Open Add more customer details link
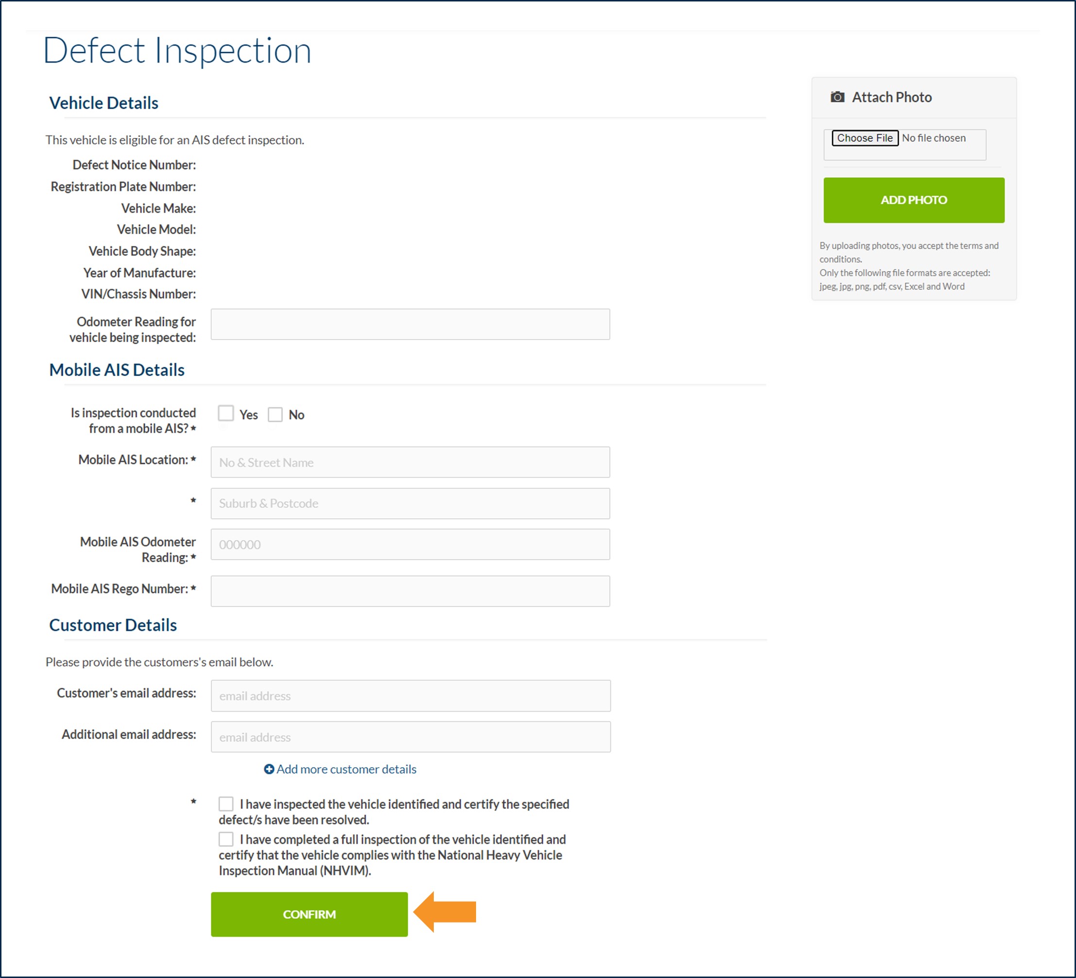This screenshot has width=1076, height=978. click(x=346, y=769)
